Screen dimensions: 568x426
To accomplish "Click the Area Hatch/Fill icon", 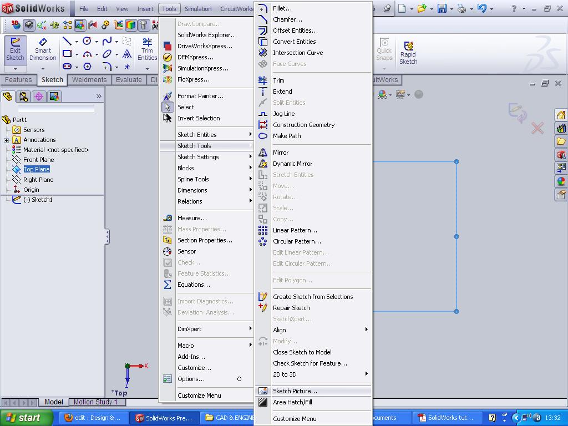I will pos(263,402).
